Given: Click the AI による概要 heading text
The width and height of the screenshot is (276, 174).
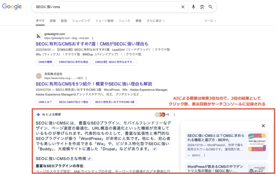Looking at the screenshot, I should point(52,114).
